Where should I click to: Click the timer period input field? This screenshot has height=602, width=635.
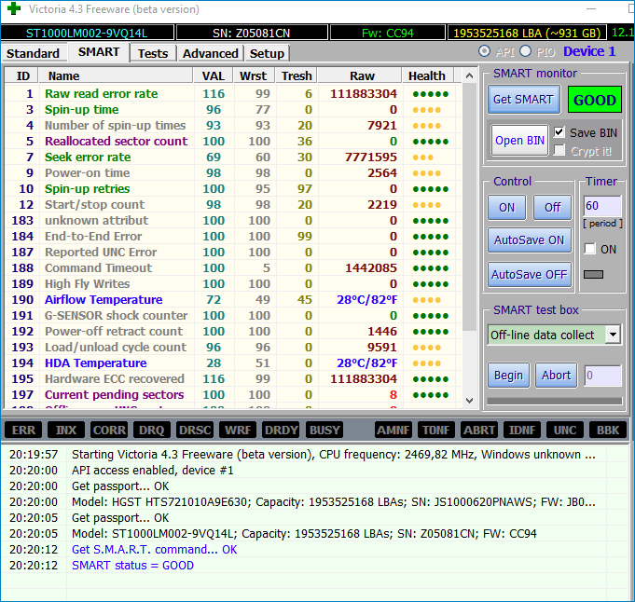(601, 205)
